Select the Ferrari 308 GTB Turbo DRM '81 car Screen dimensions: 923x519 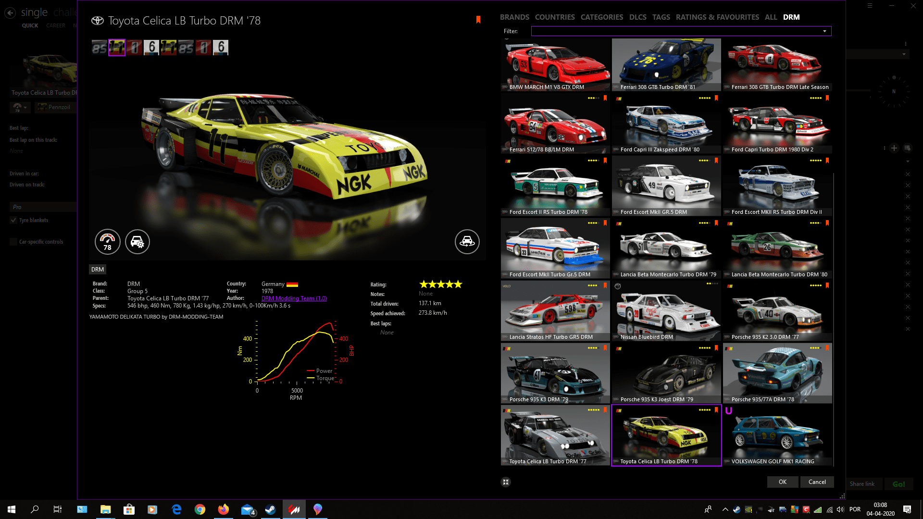[x=666, y=65]
